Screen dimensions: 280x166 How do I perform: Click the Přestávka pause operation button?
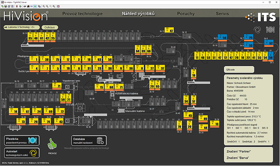tap(22, 140)
